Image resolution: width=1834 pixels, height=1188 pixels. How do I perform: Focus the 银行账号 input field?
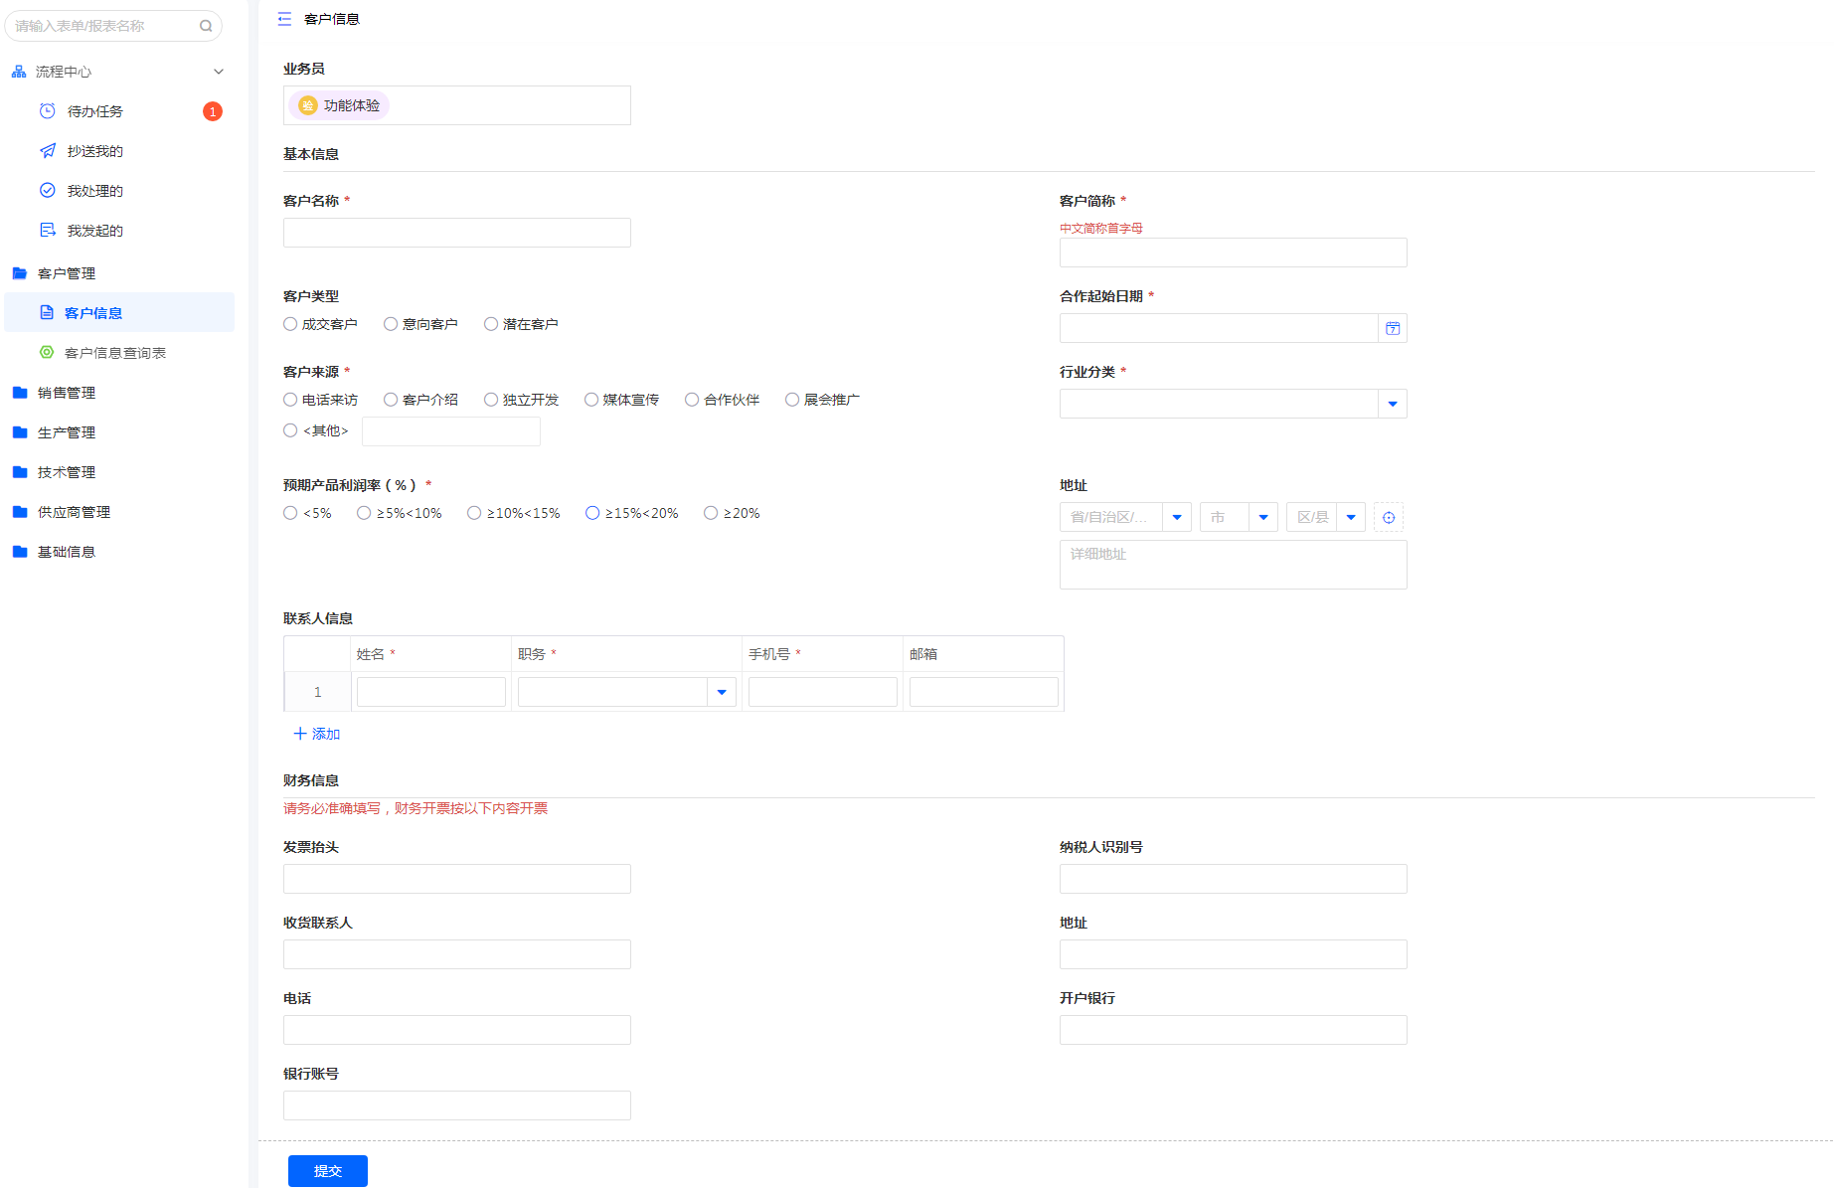(457, 1105)
